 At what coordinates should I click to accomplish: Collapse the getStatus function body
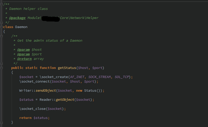click(2, 68)
